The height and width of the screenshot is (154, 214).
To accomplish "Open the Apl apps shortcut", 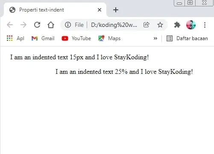I will click(15, 38).
